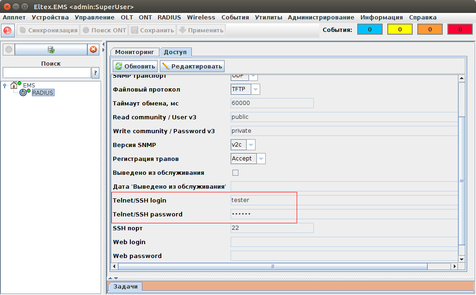The height and width of the screenshot is (295, 476).
Task: Click the red events counter indicator
Action: click(460, 30)
